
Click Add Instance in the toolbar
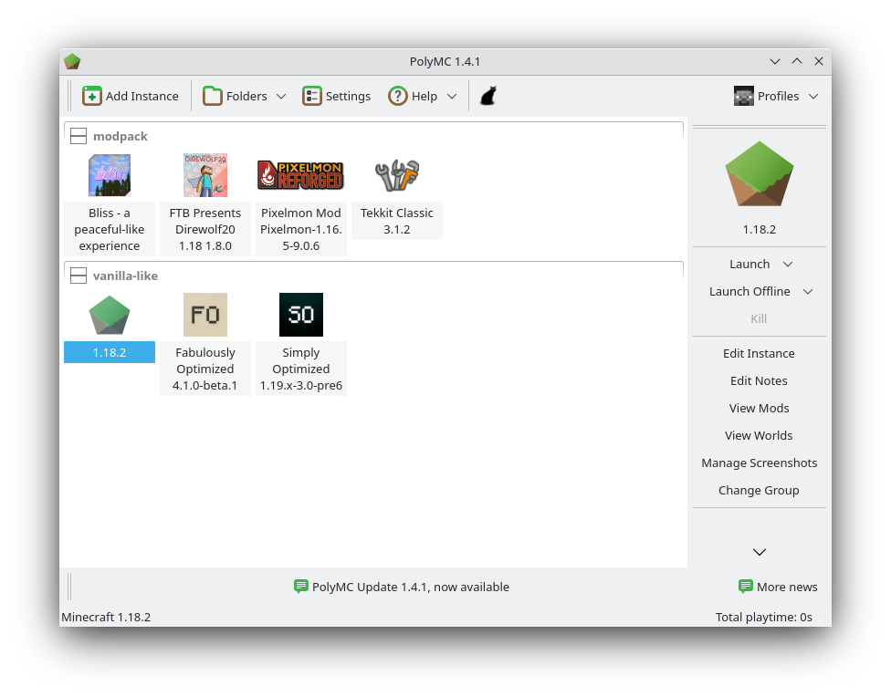point(131,96)
